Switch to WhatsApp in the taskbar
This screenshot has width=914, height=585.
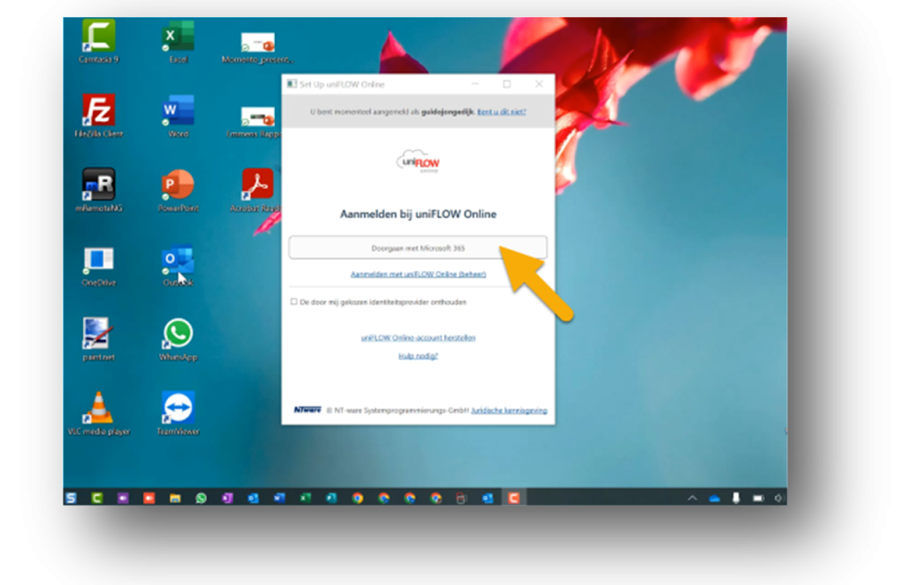tap(201, 498)
